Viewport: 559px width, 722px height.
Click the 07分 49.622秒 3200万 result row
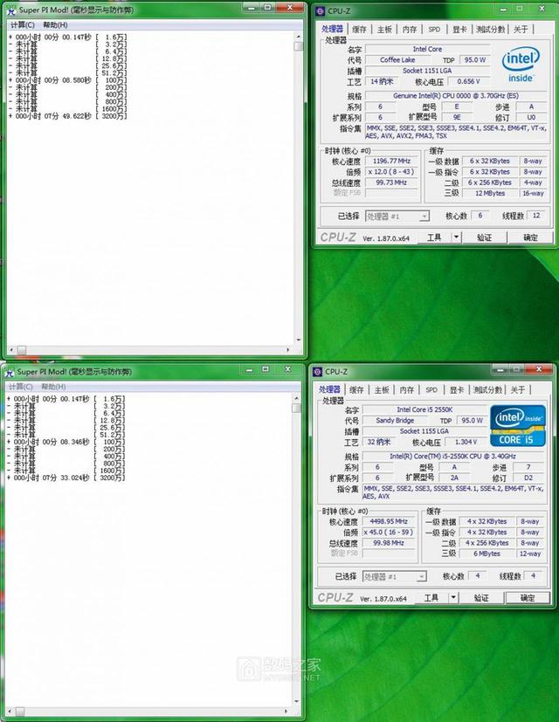(68, 116)
